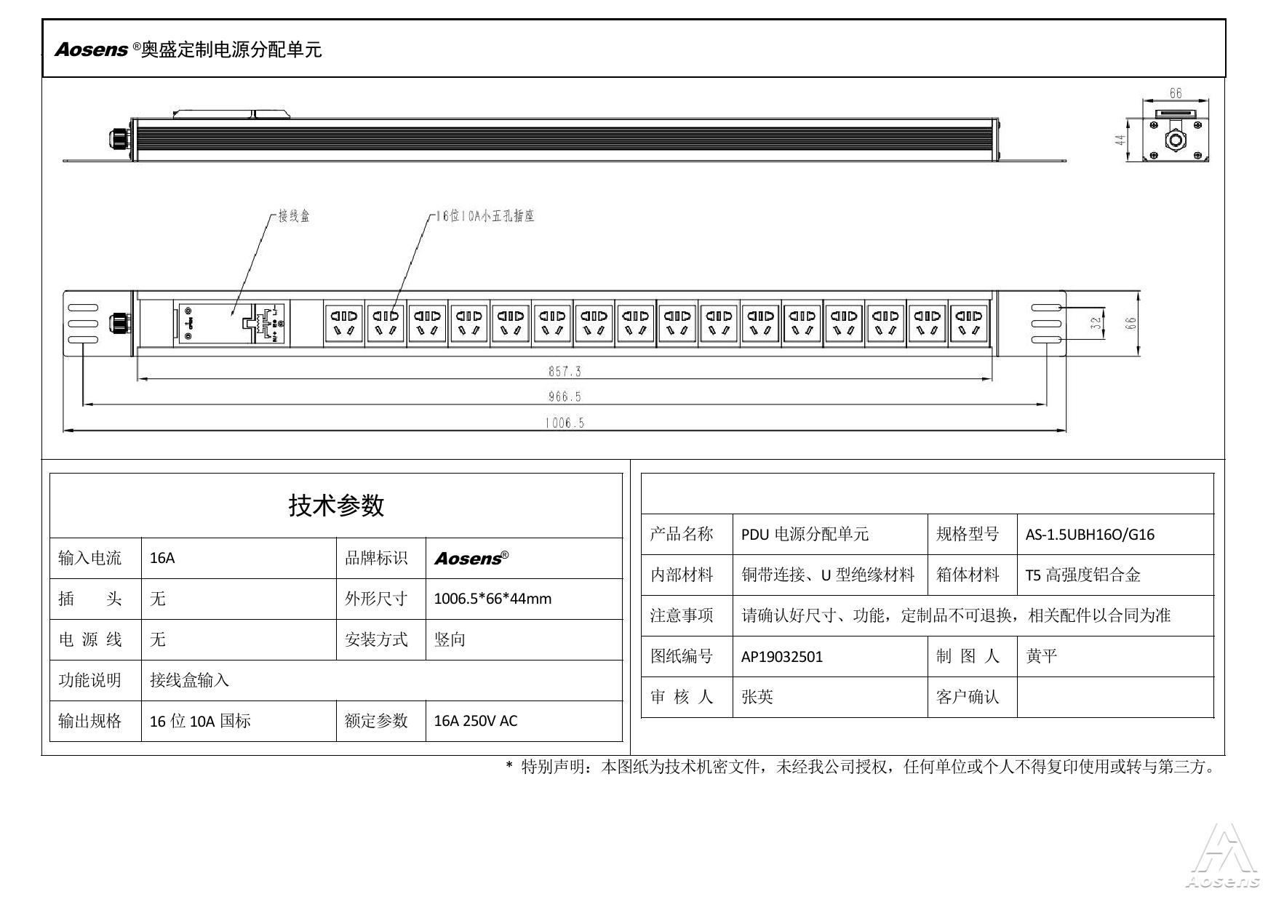Click the 1006.5 overall length dimension
The height and width of the screenshot is (902, 1276).
coord(565,423)
